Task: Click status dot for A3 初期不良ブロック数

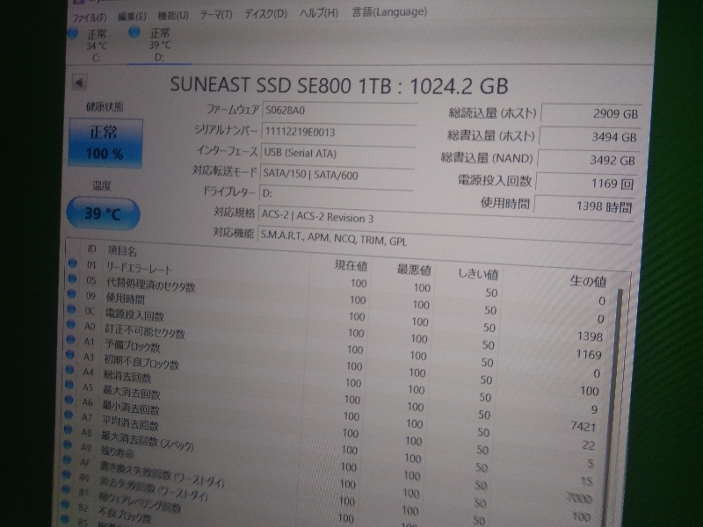Action: point(70,355)
